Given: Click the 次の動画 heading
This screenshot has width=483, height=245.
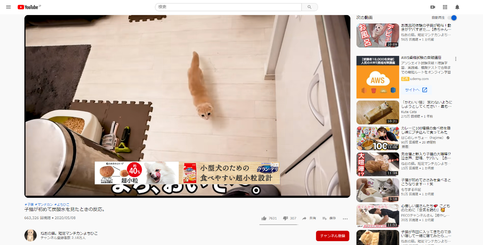Looking at the screenshot, I should (x=364, y=18).
